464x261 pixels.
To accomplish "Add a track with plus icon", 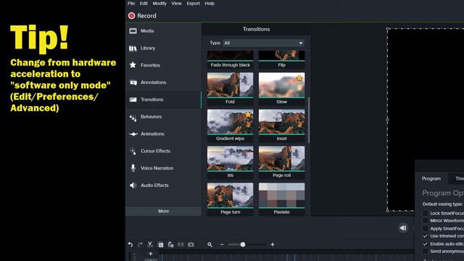I will (x=150, y=254).
